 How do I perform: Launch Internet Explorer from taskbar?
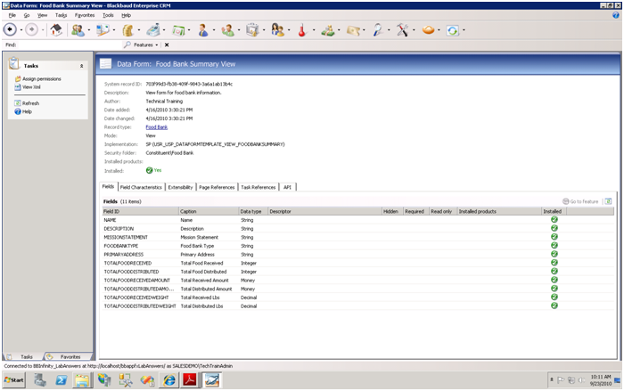click(x=169, y=380)
